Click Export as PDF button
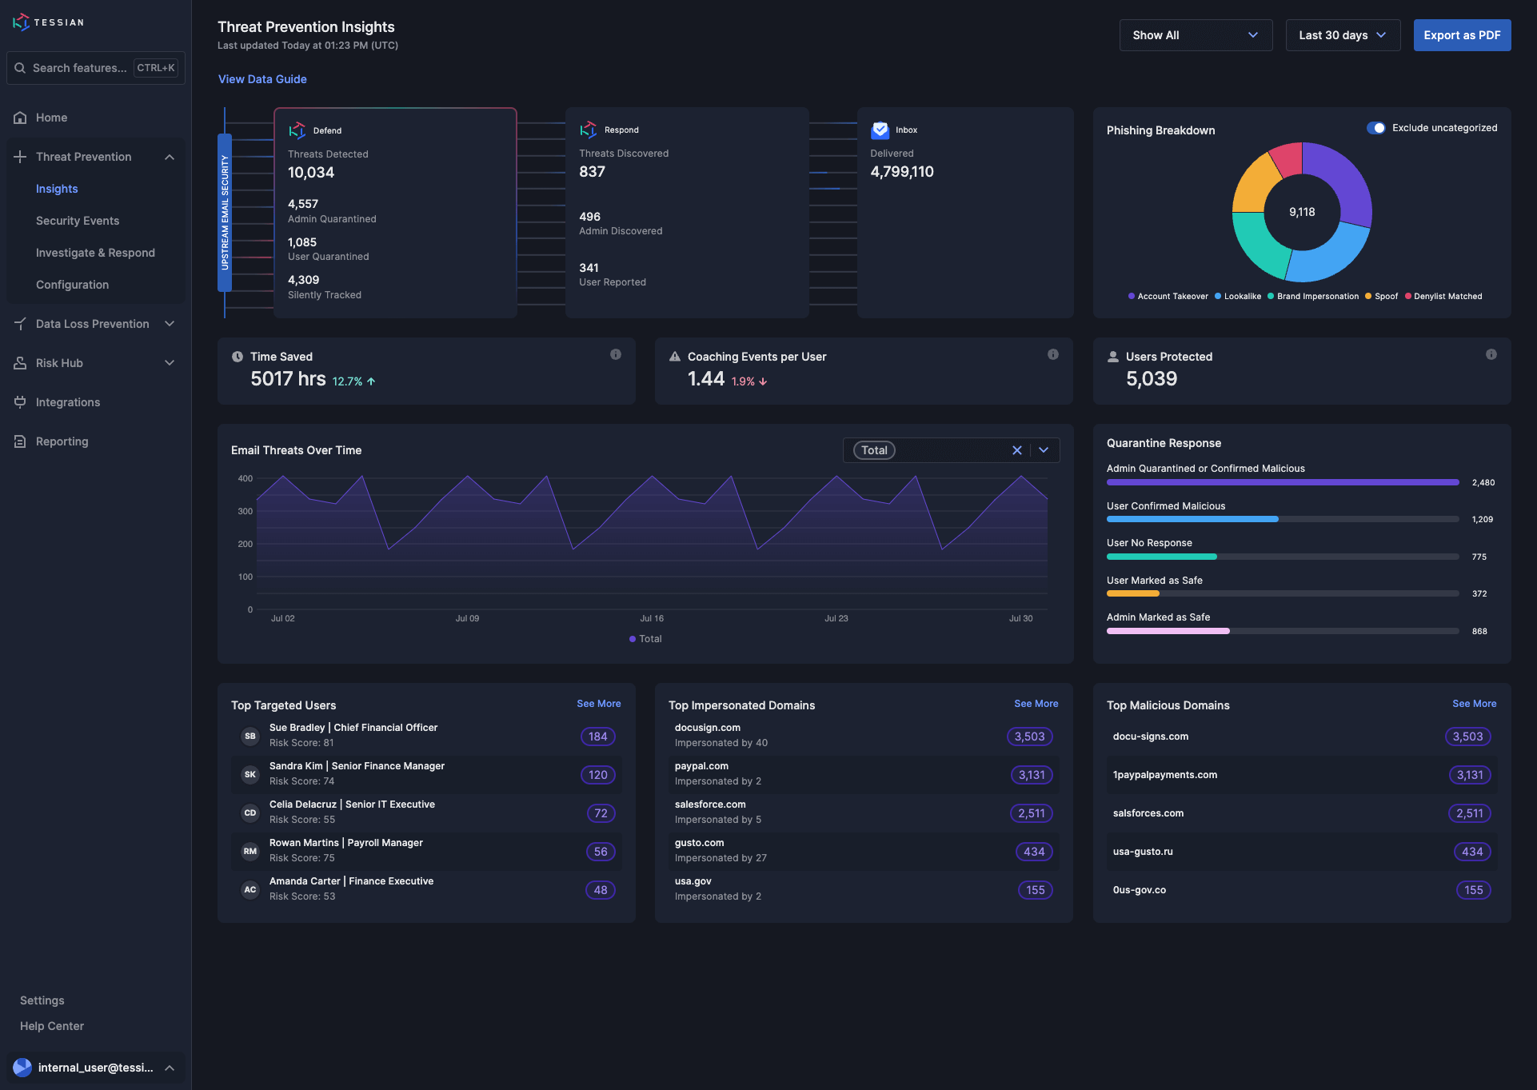This screenshot has height=1090, width=1537. (x=1462, y=35)
